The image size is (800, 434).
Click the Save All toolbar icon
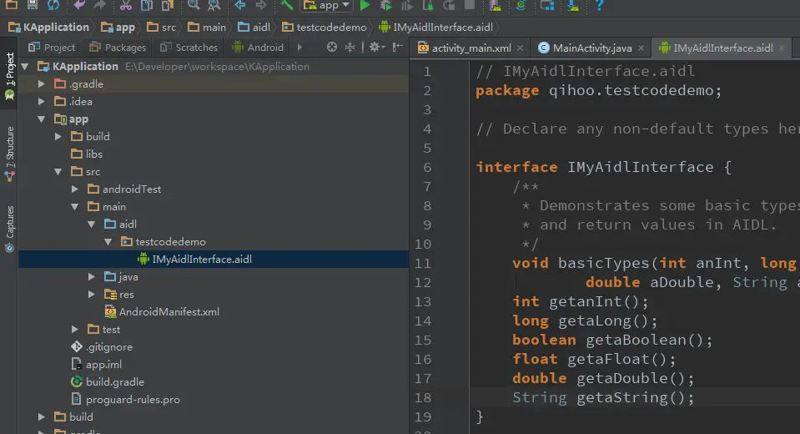click(x=32, y=5)
